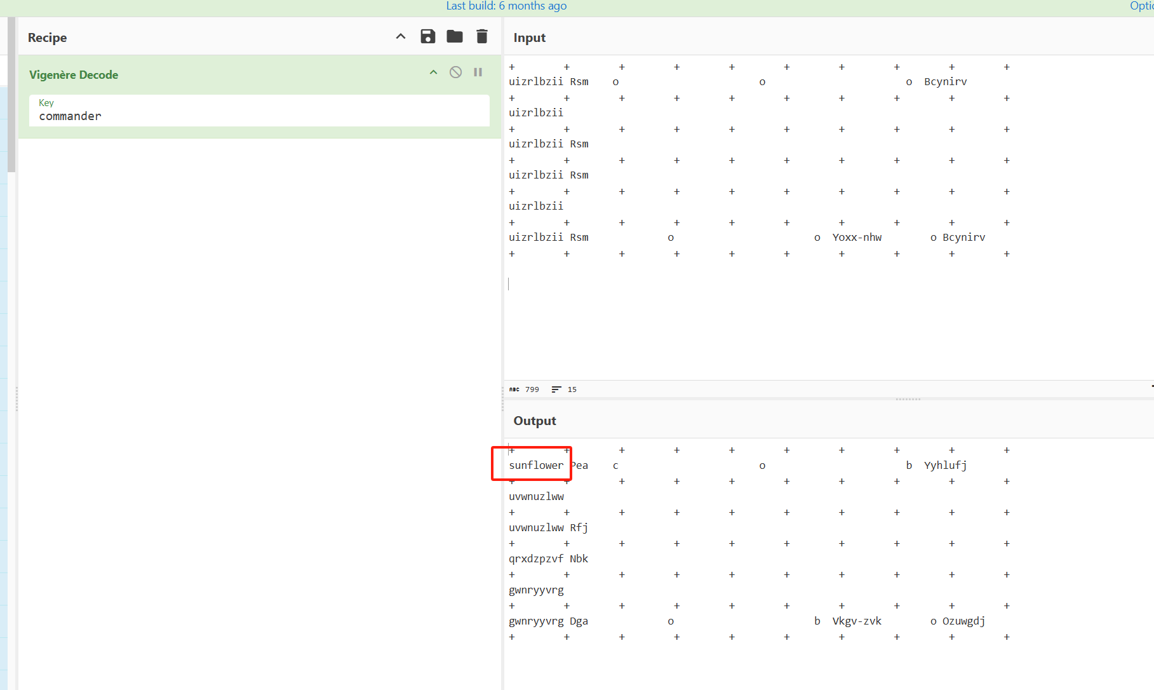The image size is (1154, 690).
Task: Collapse Vigenère Decode operation arguments
Action: tap(434, 72)
